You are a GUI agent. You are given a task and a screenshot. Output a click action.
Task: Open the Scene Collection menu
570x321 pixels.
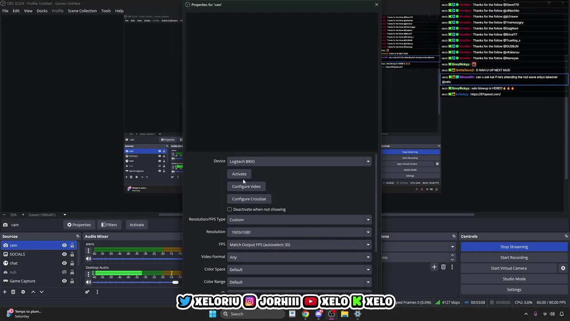point(82,11)
